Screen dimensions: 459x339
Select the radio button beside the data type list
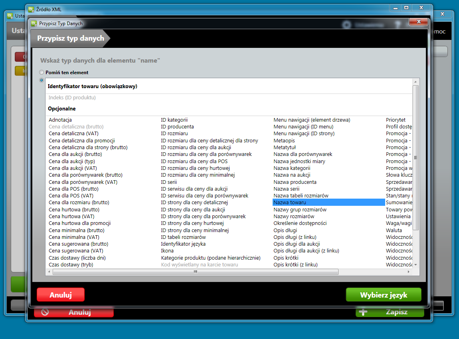coord(42,80)
